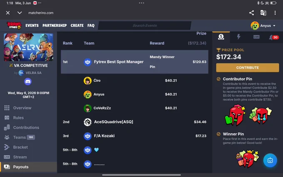This screenshot has height=177, width=283.
Task: Click the Brawl Stars logo
Action: coord(14,25)
